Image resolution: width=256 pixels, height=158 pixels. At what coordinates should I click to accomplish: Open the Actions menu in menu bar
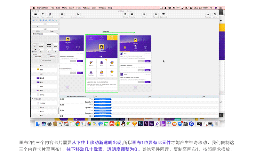tap(86, 7)
